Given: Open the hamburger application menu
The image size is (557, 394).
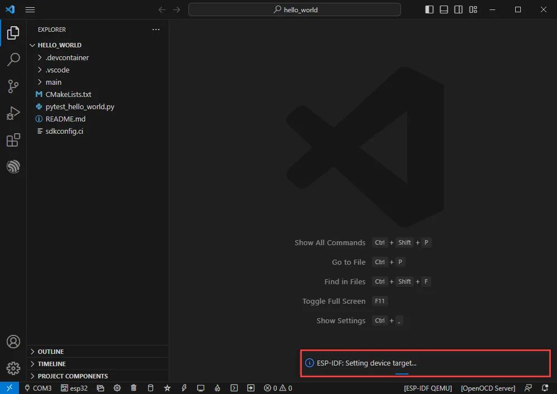Looking at the screenshot, I should click(30, 9).
